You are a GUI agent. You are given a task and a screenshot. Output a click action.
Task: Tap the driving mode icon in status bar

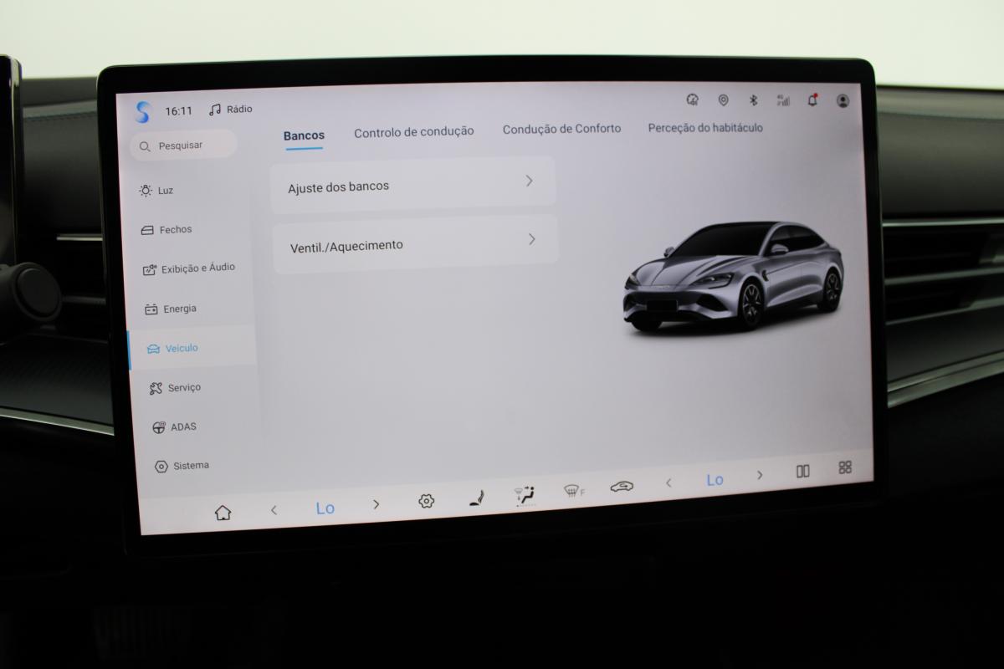pyautogui.click(x=692, y=100)
